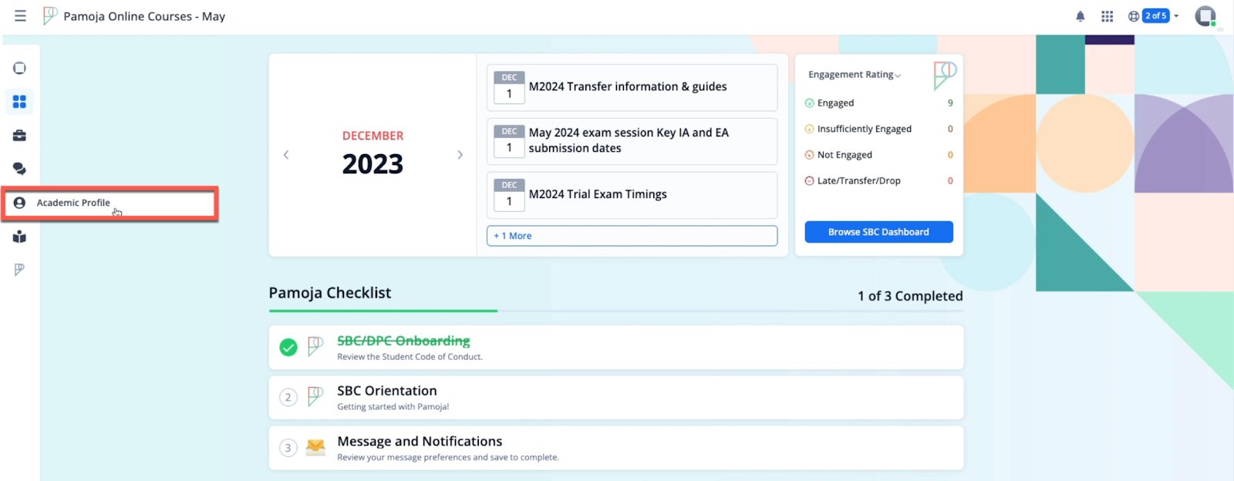Open the 2 of 5 course switcher dropdown
This screenshot has width=1234, height=481.
coord(1159,16)
